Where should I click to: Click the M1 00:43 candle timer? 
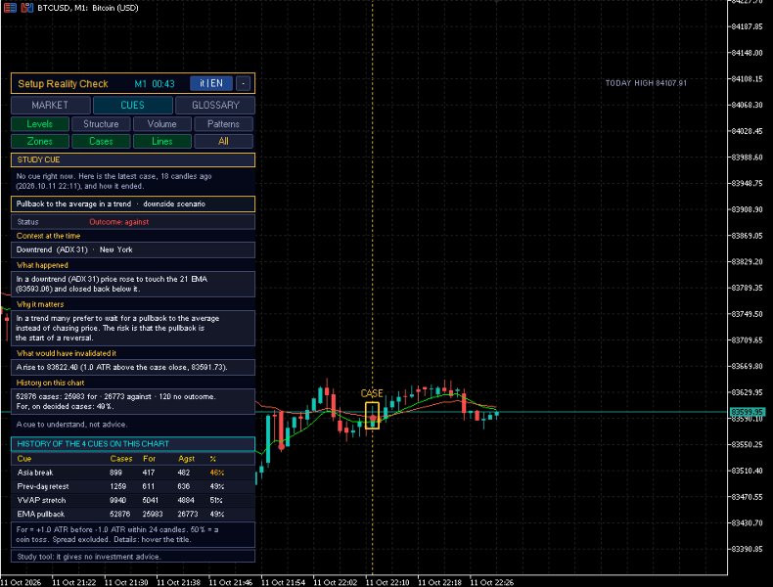pos(155,84)
